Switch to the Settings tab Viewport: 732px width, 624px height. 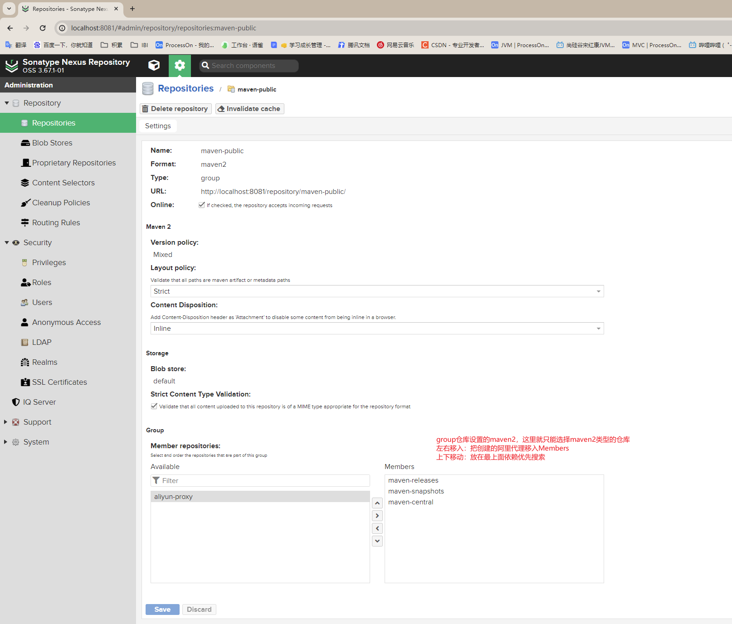tap(158, 126)
